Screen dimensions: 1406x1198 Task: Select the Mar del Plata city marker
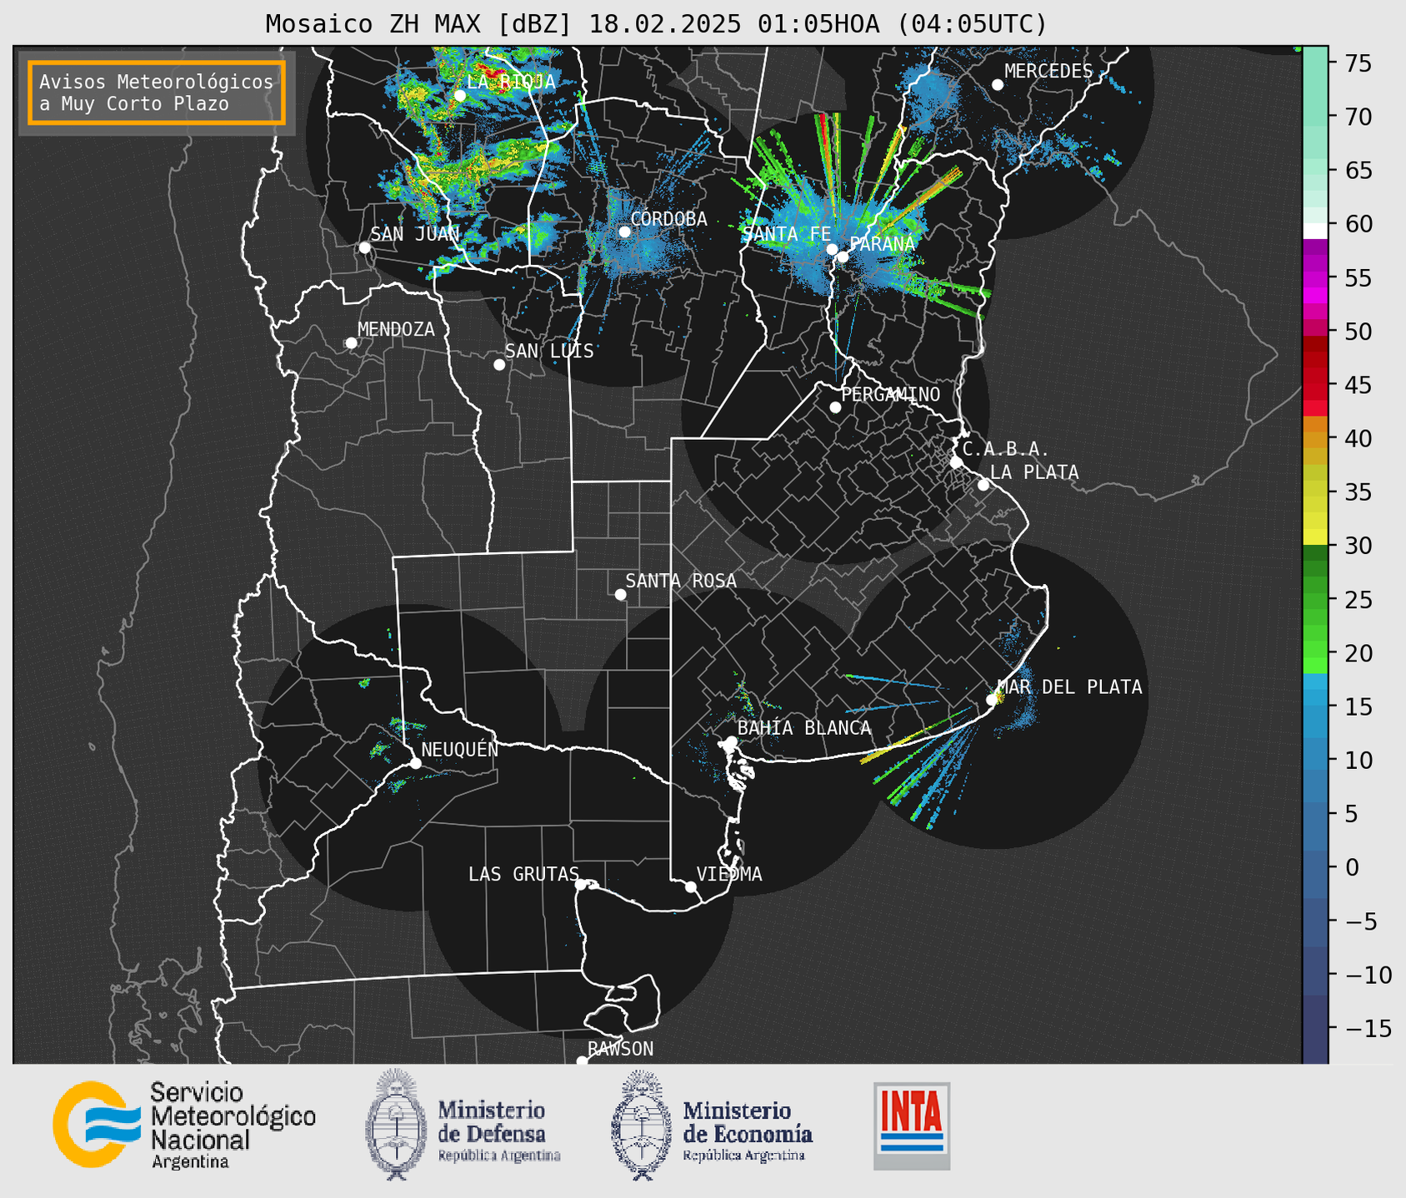pyautogui.click(x=992, y=700)
